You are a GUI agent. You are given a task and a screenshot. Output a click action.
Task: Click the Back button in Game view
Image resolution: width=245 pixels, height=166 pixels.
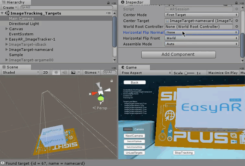[134, 82]
